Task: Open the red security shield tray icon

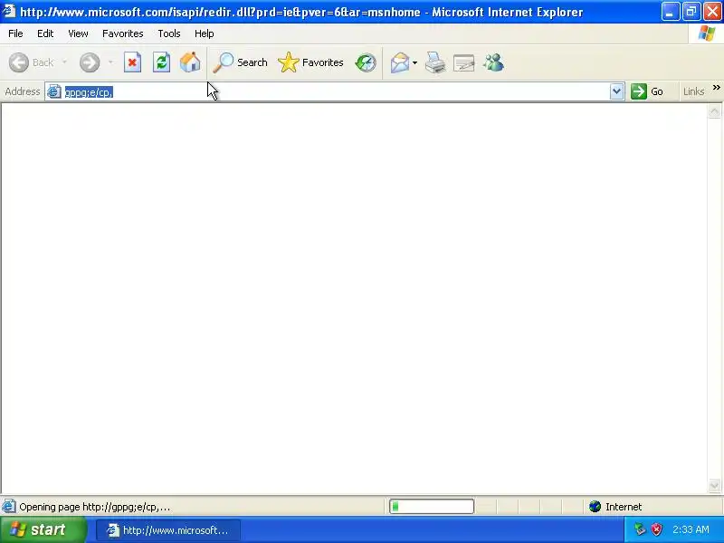Action: [657, 529]
